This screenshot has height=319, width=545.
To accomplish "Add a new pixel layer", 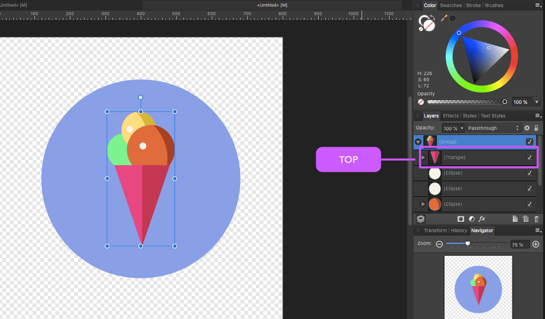I will tap(526, 219).
